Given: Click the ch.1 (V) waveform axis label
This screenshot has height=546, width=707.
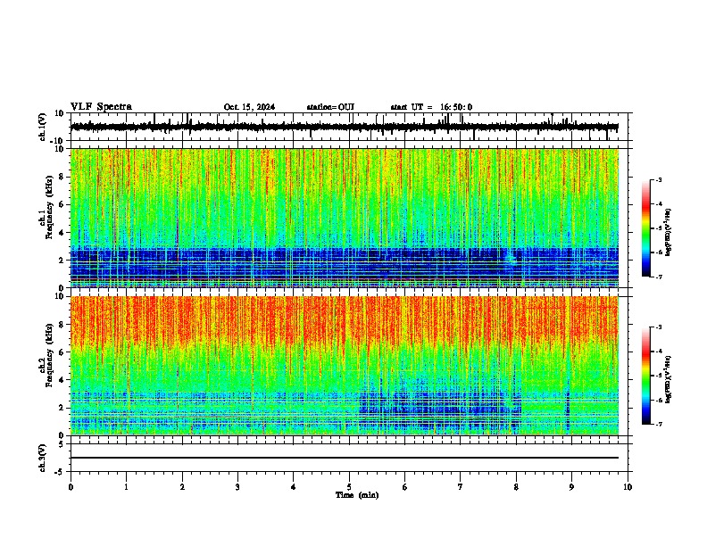Looking at the screenshot, I should click(43, 127).
